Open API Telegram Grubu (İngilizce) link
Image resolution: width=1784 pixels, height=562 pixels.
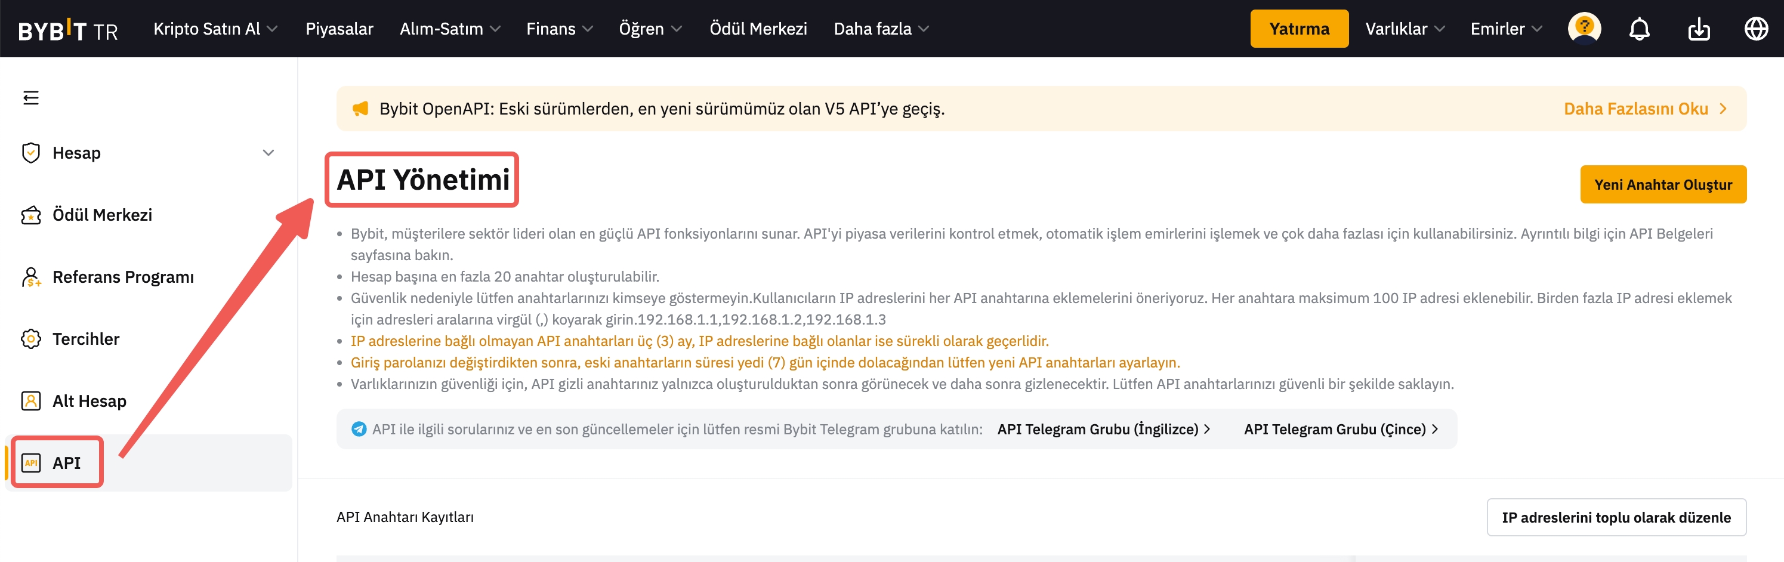(1103, 429)
